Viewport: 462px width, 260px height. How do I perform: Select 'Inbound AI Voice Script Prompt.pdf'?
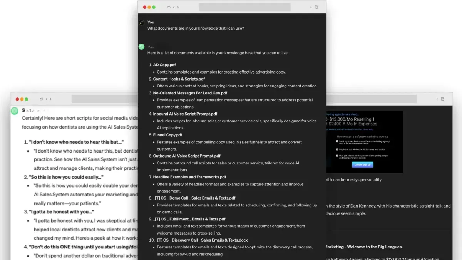[185, 114]
